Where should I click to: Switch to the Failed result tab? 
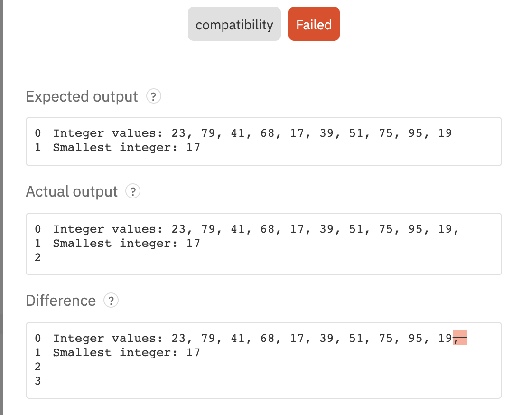click(314, 24)
